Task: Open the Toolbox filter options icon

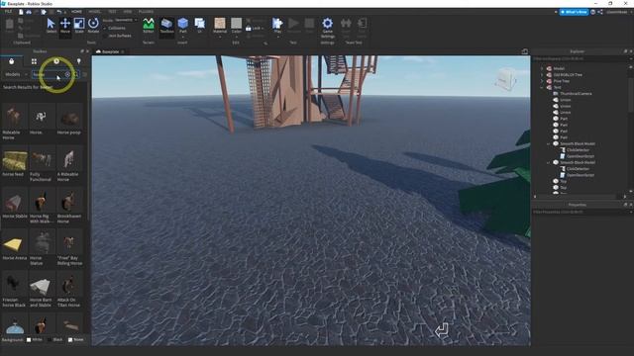Action: click(x=84, y=74)
